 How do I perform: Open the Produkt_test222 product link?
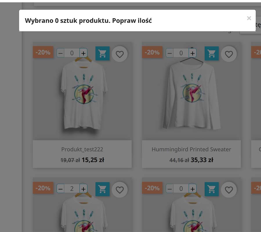point(82,149)
